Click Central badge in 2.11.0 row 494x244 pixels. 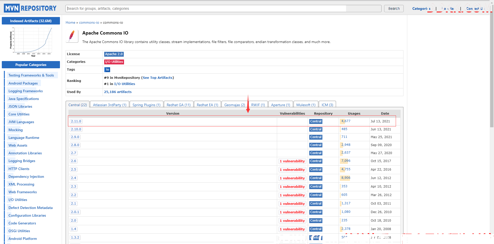tap(316, 121)
